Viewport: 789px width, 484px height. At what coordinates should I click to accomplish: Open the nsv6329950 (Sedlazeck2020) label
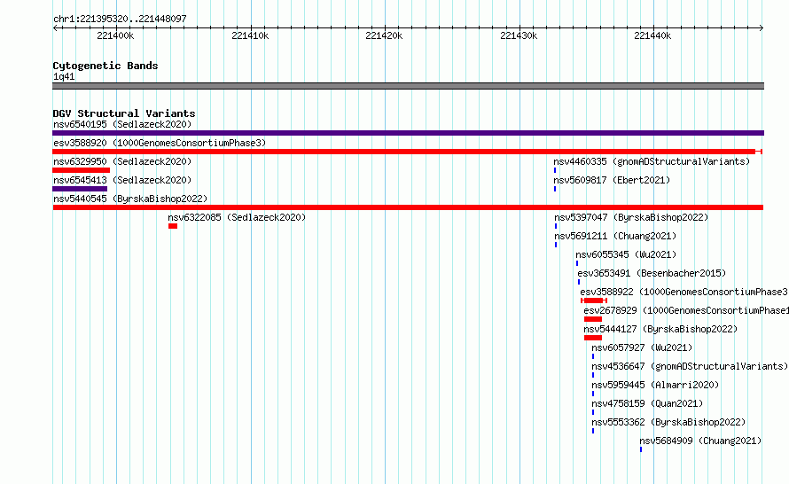click(x=122, y=161)
